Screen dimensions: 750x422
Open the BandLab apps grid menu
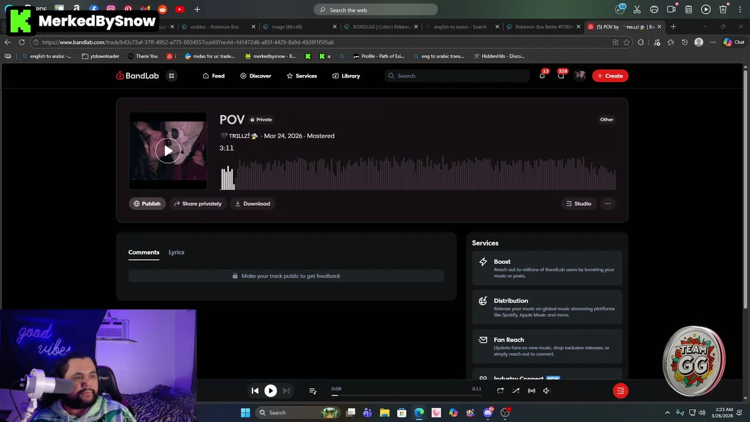(172, 76)
